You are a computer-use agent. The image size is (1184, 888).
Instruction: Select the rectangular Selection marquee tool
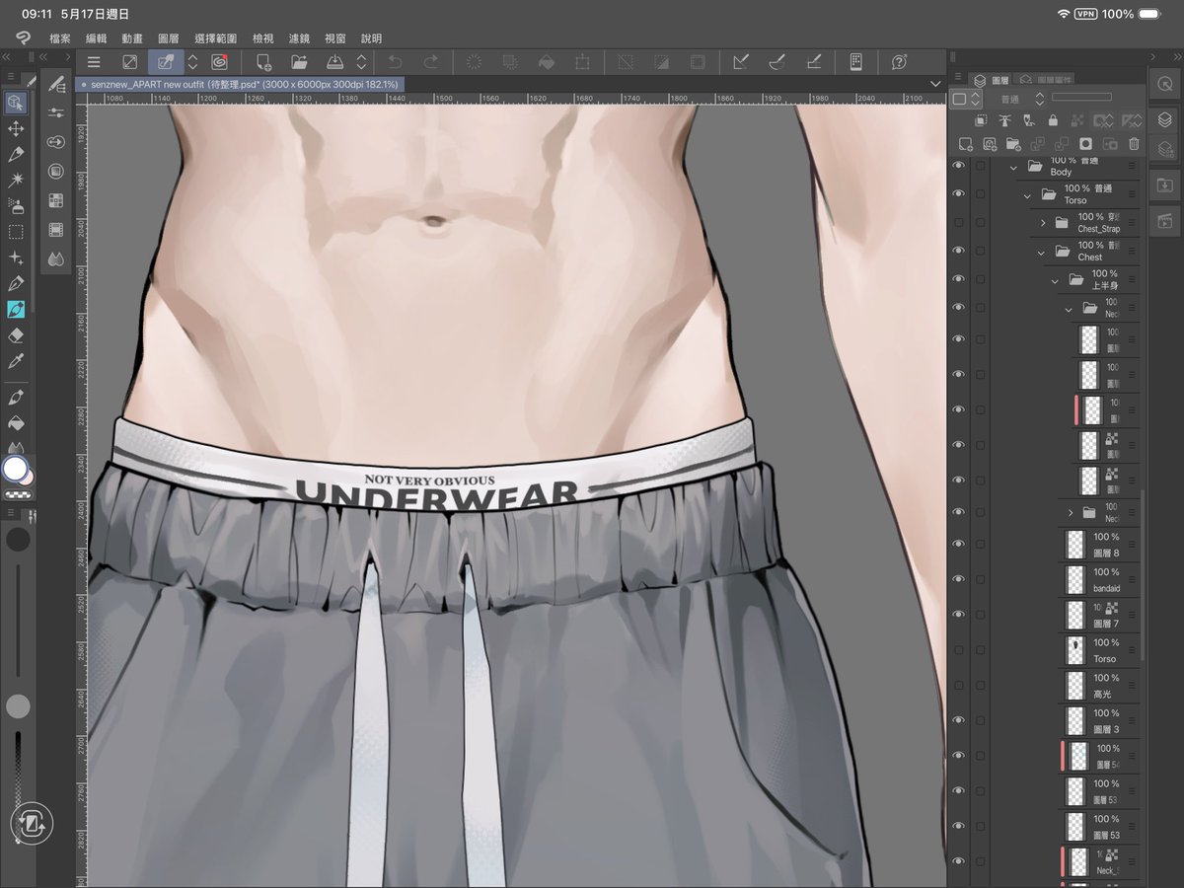(16, 232)
